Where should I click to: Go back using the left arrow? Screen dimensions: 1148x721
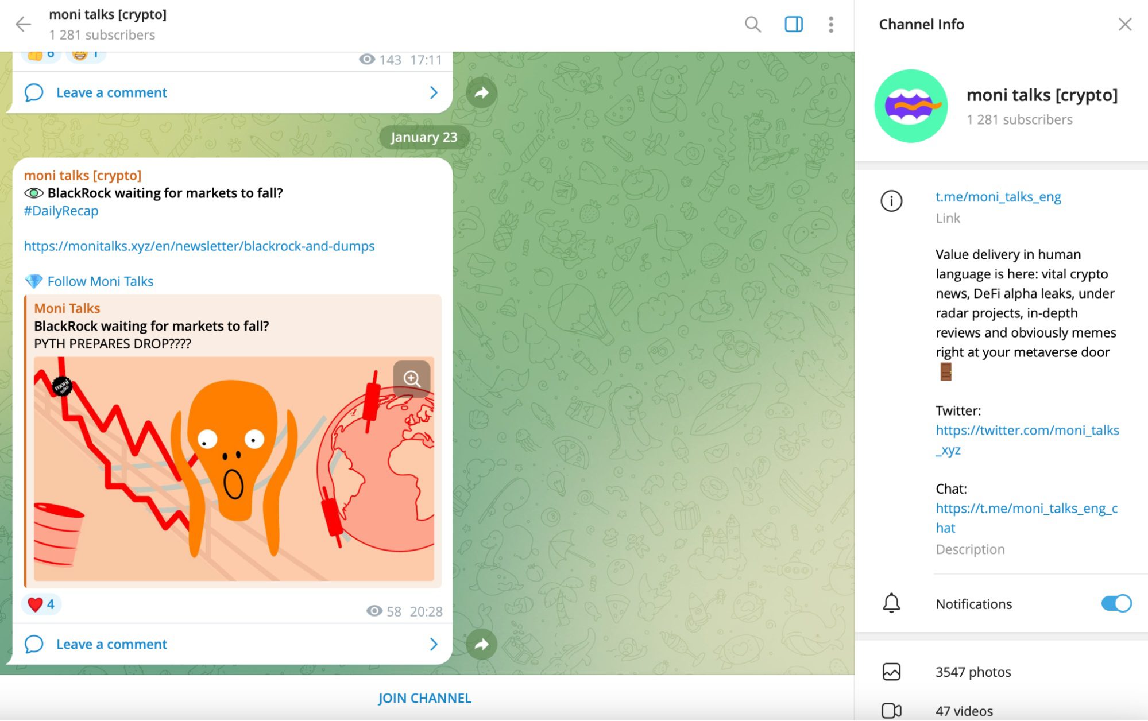23,24
